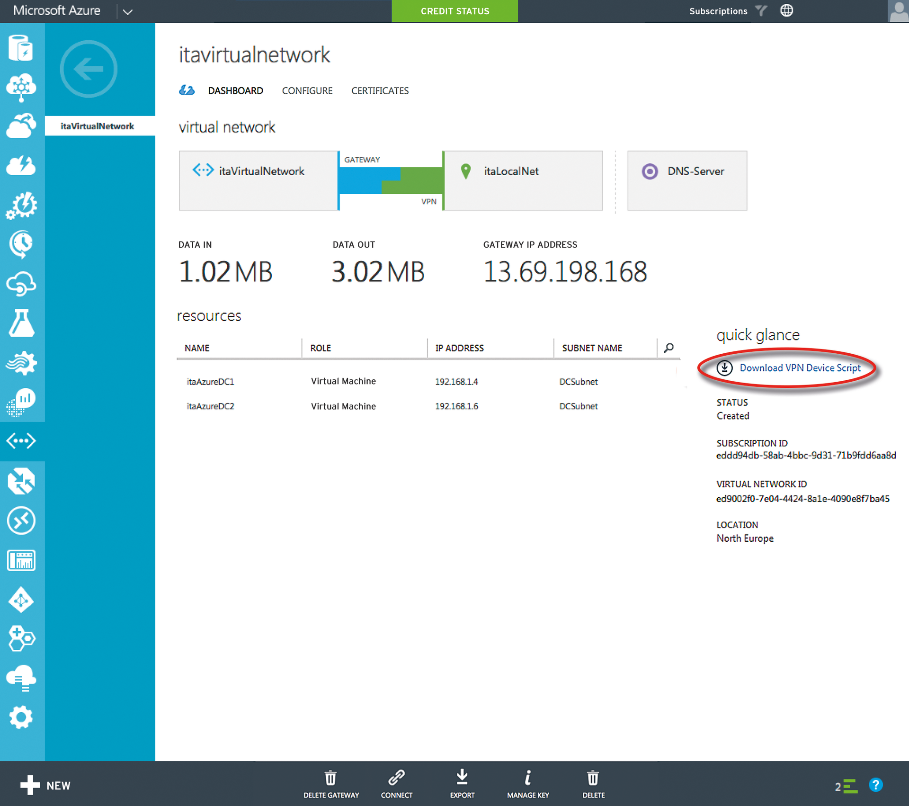
Task: Switch to the CERTIFICATES tab
Action: click(x=380, y=90)
